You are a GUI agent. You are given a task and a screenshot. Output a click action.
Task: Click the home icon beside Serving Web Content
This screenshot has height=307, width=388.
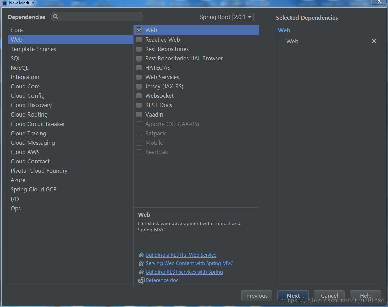click(x=141, y=263)
